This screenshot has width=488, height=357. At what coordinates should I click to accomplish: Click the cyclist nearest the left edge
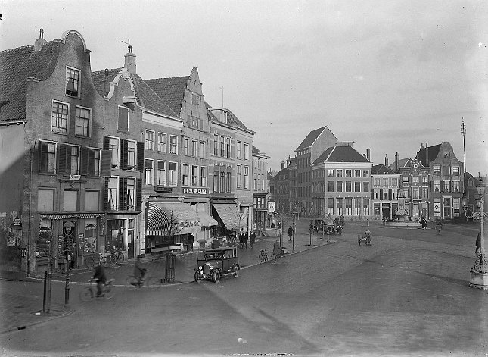coord(97,284)
